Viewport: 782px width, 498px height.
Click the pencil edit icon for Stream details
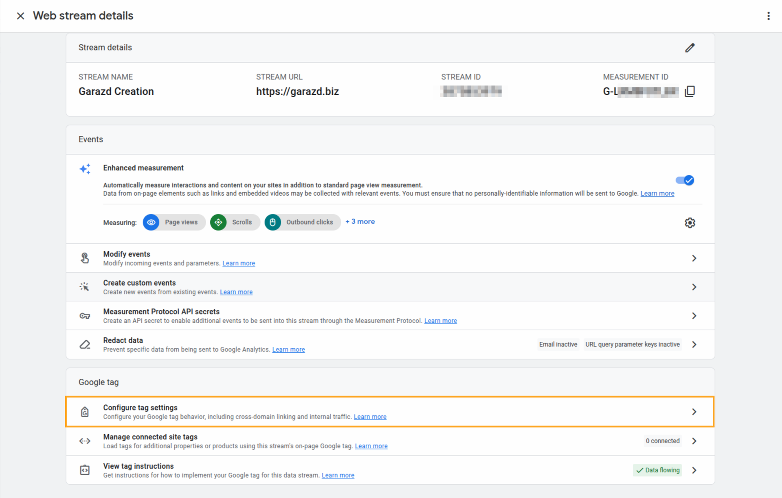(690, 48)
